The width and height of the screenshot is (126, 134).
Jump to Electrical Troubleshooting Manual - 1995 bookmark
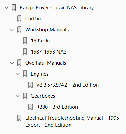click(74, 122)
